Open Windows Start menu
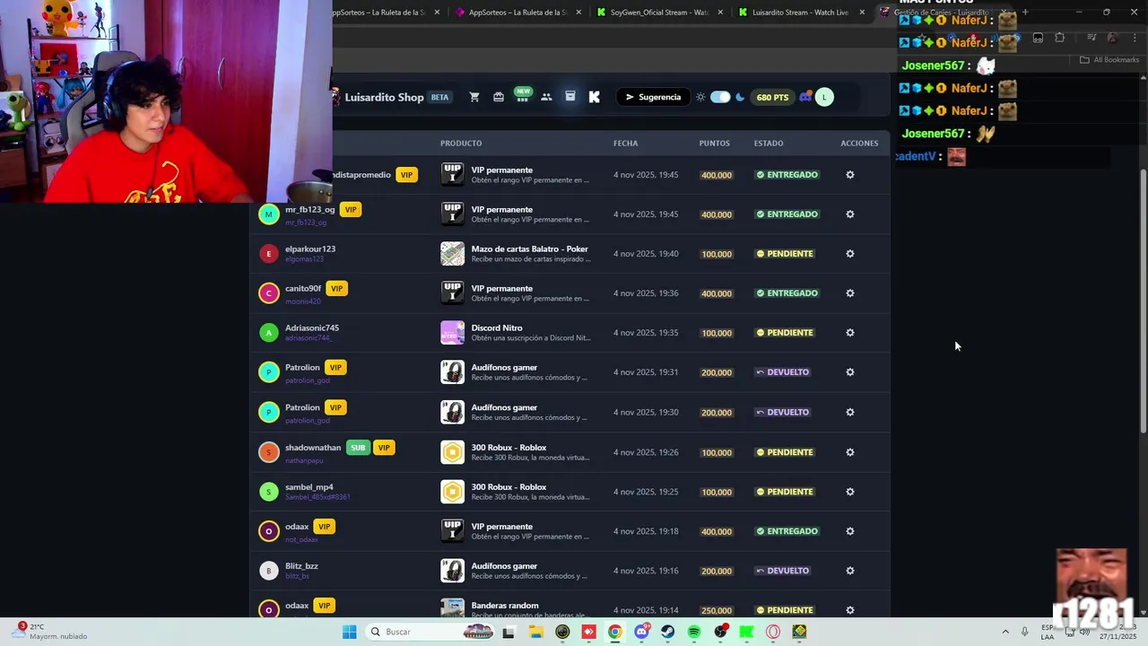 click(x=349, y=632)
